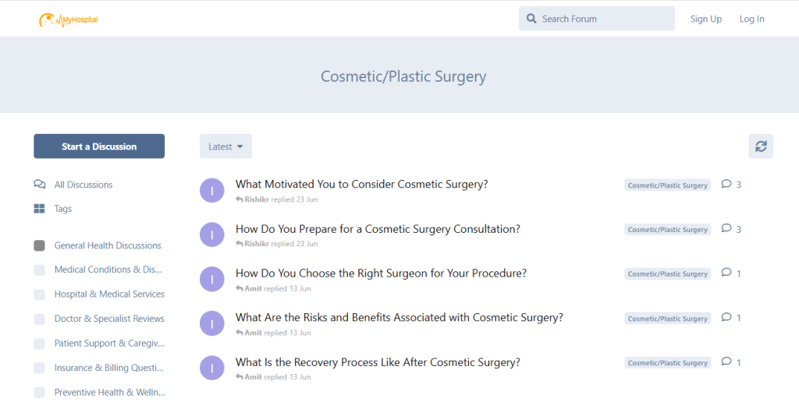Select the General Health Discussions tag square
This screenshot has height=409, width=799.
click(x=40, y=245)
